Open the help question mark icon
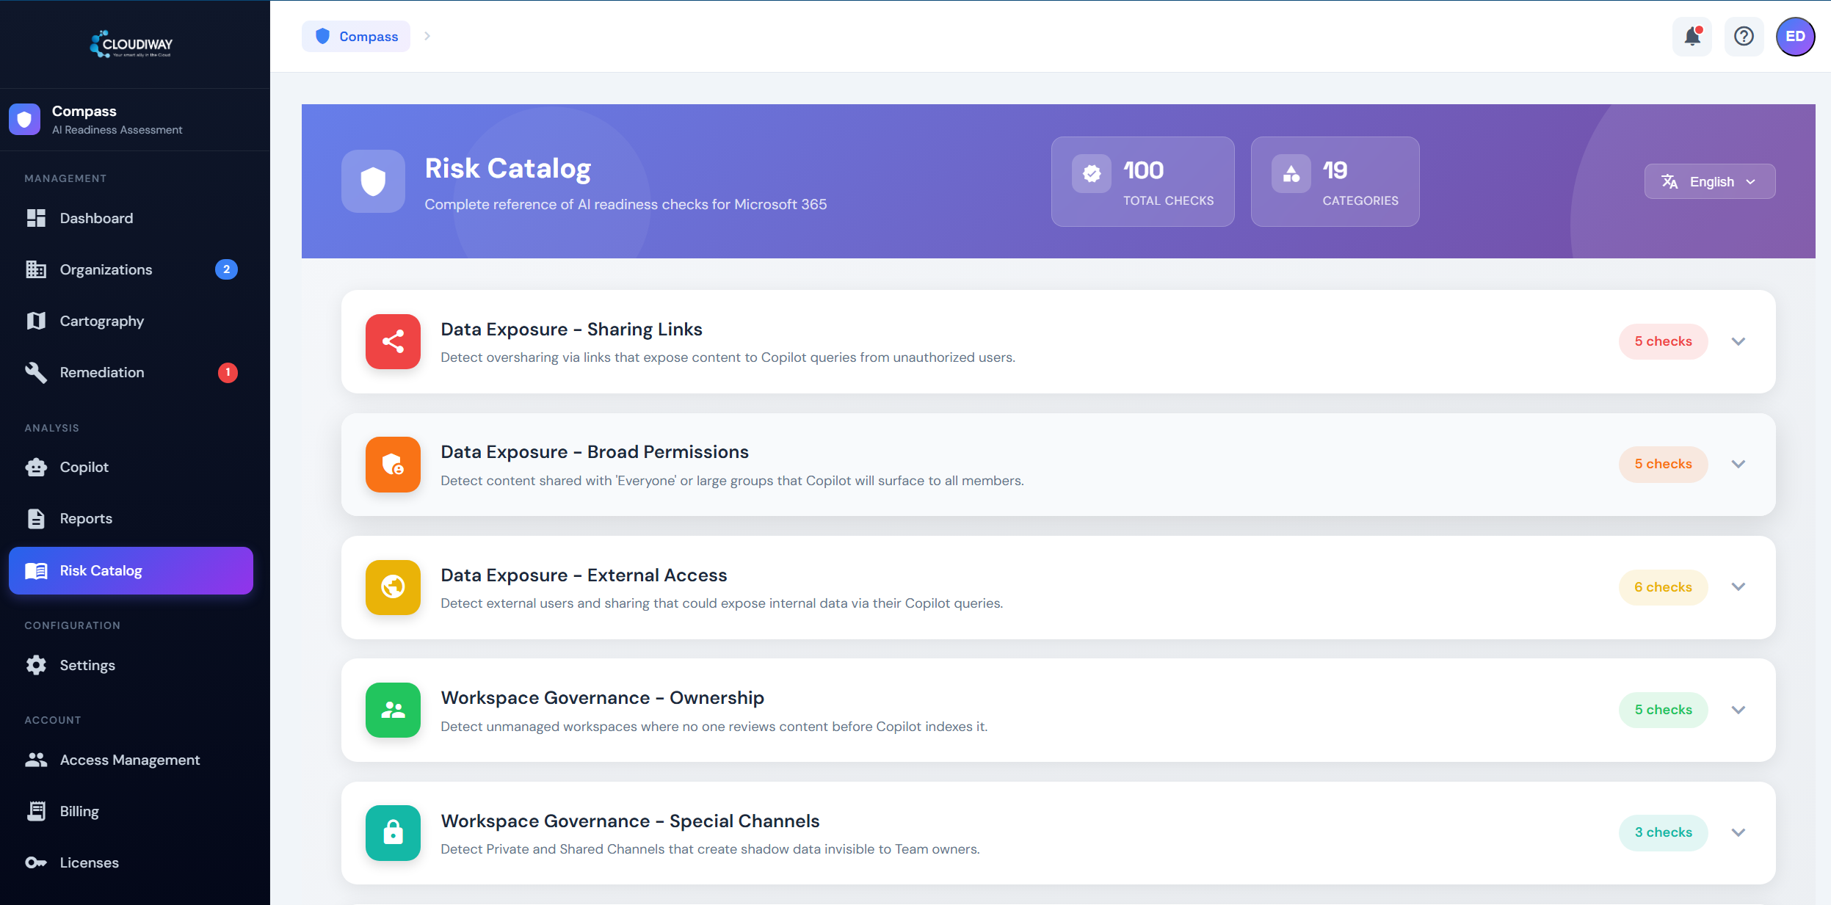Screen dimensions: 1831x905 pyautogui.click(x=1744, y=36)
